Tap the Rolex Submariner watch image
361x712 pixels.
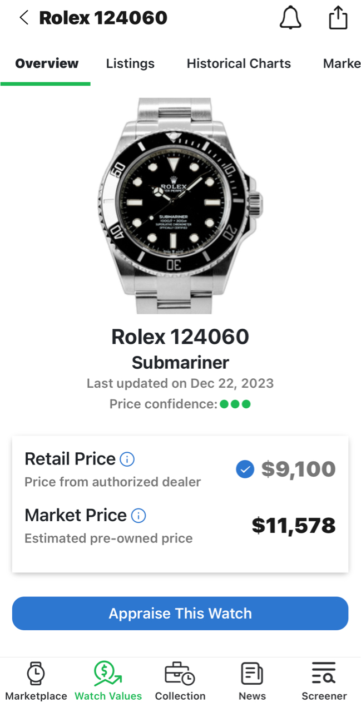click(179, 206)
